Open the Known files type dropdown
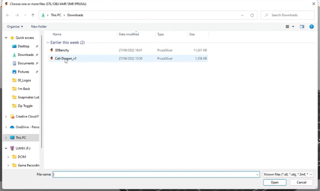 point(288,174)
